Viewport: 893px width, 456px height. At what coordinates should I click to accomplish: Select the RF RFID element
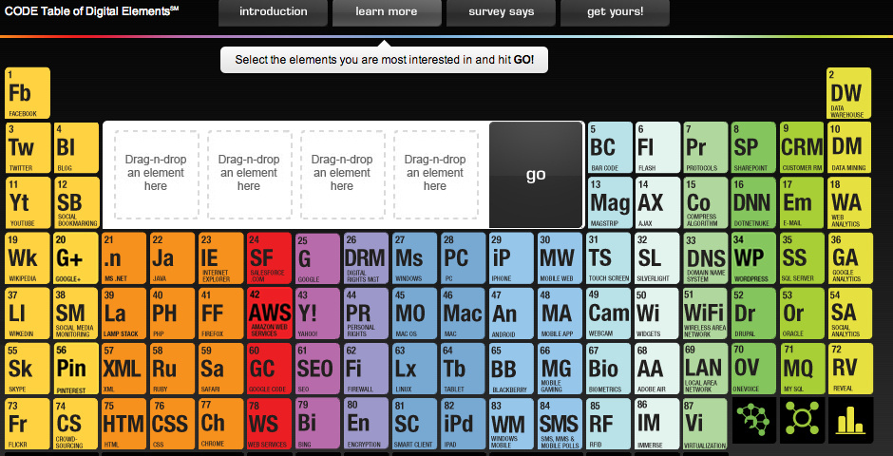(x=610, y=423)
